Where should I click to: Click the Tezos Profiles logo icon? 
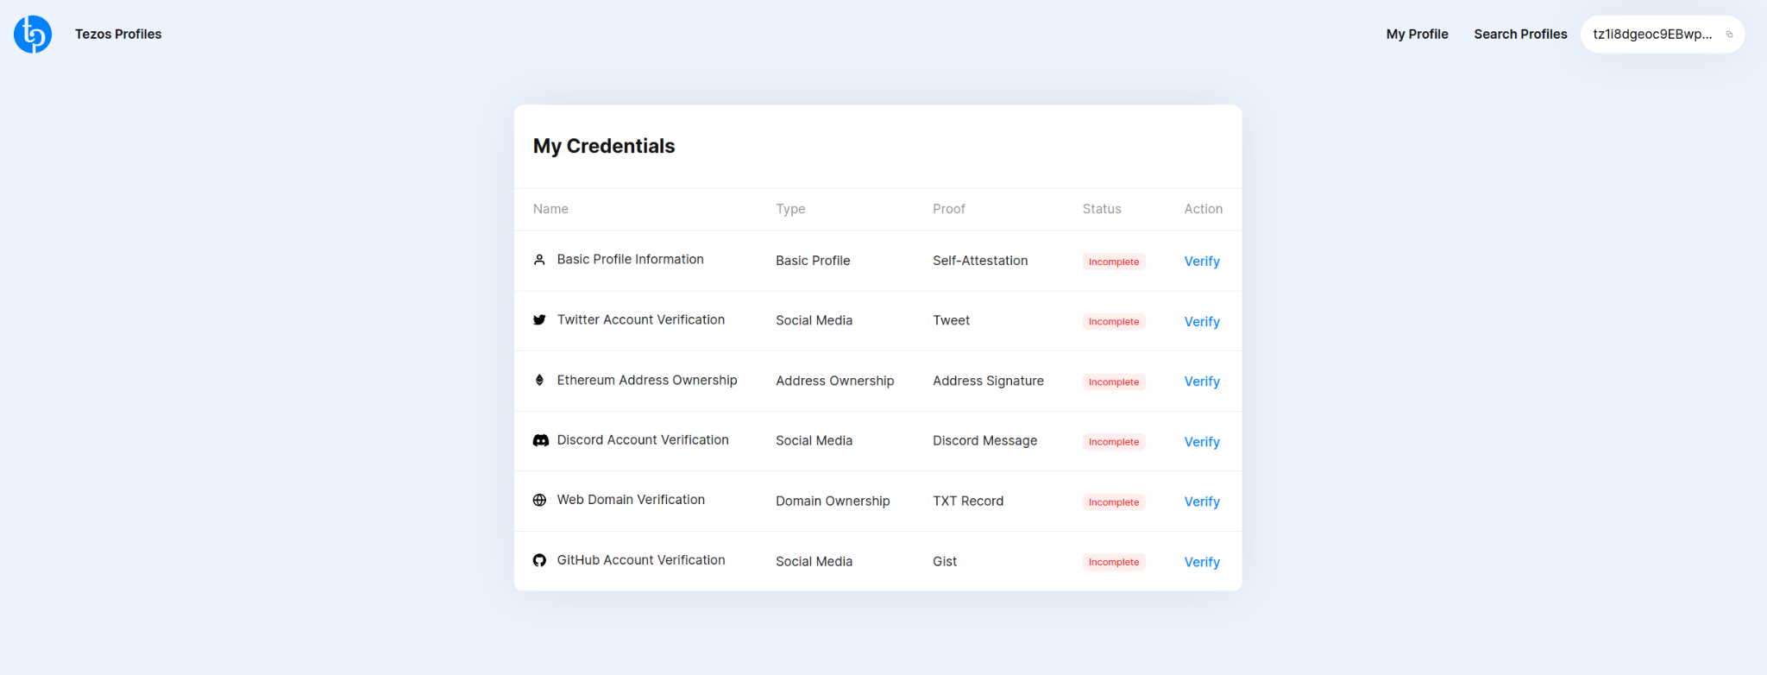pos(33,35)
